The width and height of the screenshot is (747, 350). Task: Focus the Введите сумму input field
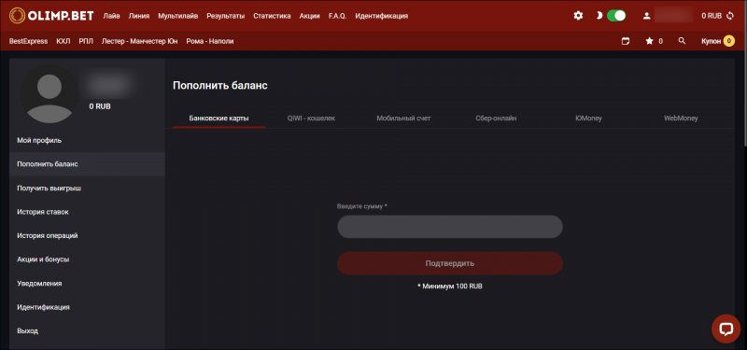click(450, 227)
